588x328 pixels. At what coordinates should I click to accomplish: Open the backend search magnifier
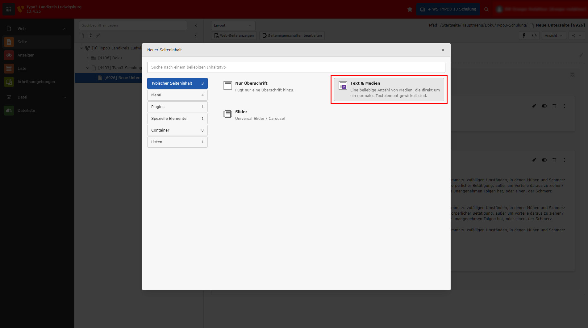[486, 9]
